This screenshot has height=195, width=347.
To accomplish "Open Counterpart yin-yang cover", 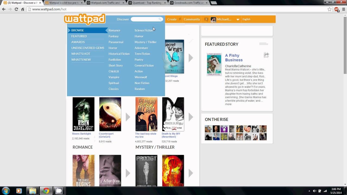I will click(x=110, y=114).
